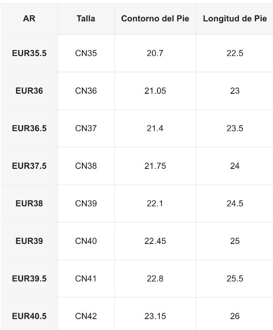The height and width of the screenshot is (330, 273).
Task: Select the CN39 talla cell
Action: [x=86, y=203]
